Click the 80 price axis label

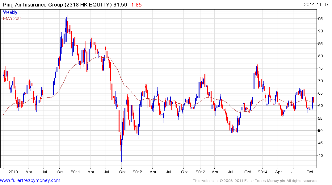(320, 56)
